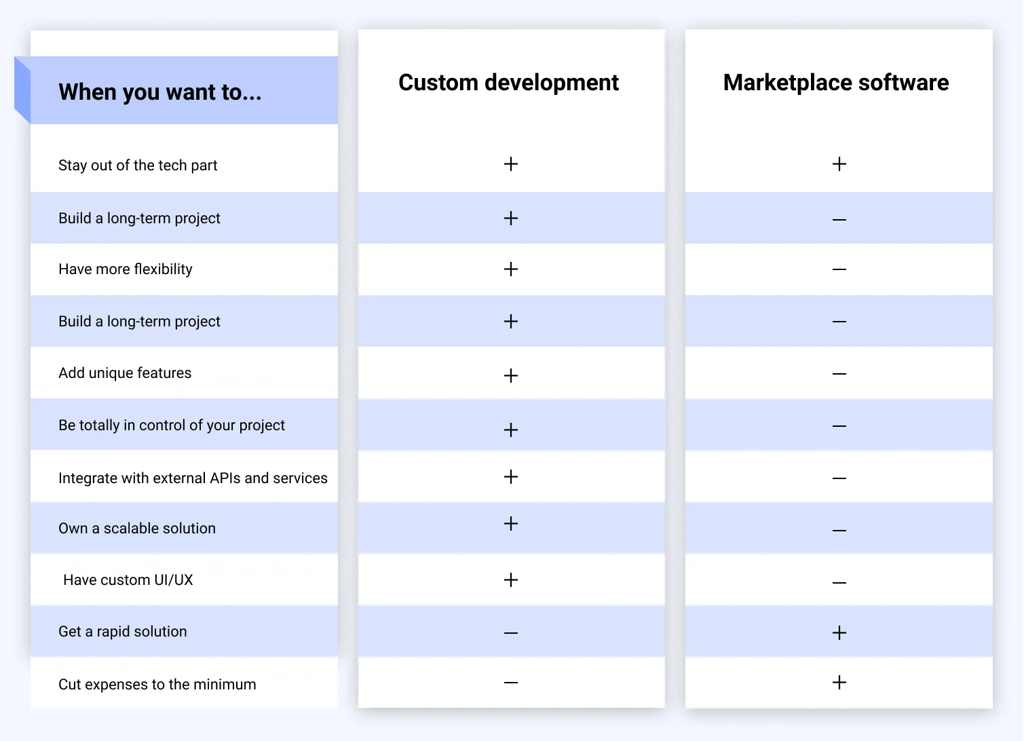Viewport: 1024px width, 741px height.
Task: Select the 'Have more flexibility' row label
Action: (126, 269)
